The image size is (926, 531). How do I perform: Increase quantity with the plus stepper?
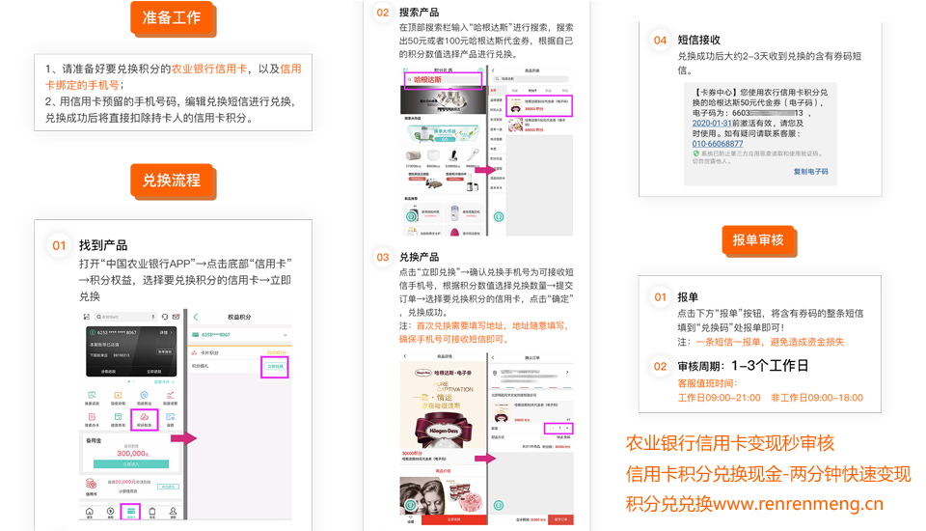(567, 428)
